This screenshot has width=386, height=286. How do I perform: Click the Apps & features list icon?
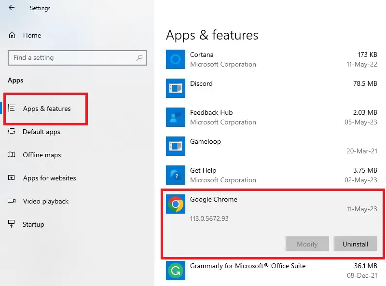[x=11, y=108]
